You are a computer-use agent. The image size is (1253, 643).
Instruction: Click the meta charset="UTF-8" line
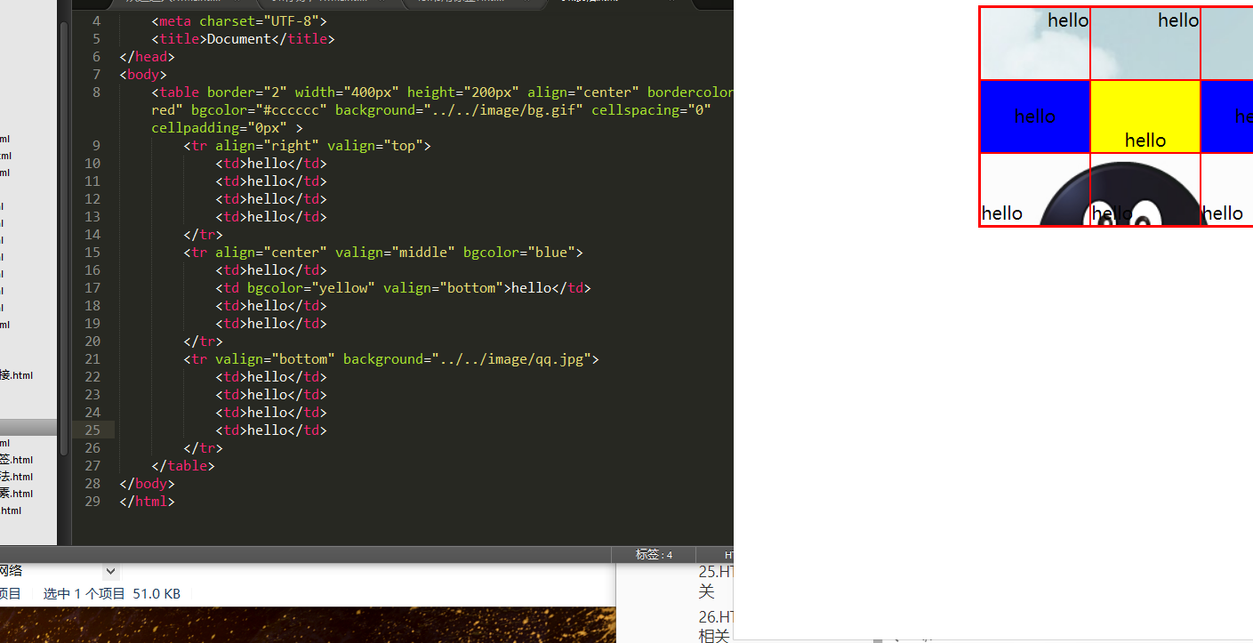click(x=239, y=21)
